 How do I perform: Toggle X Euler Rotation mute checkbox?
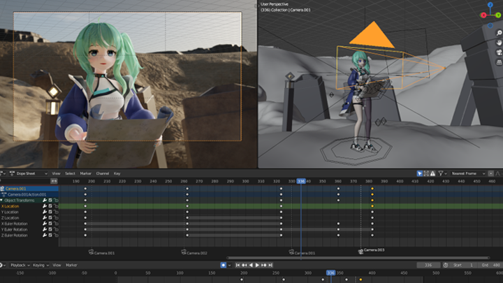coord(50,224)
